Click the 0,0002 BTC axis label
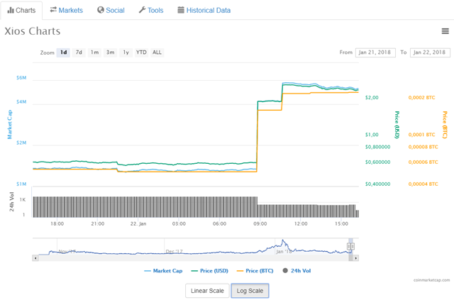 [421, 98]
